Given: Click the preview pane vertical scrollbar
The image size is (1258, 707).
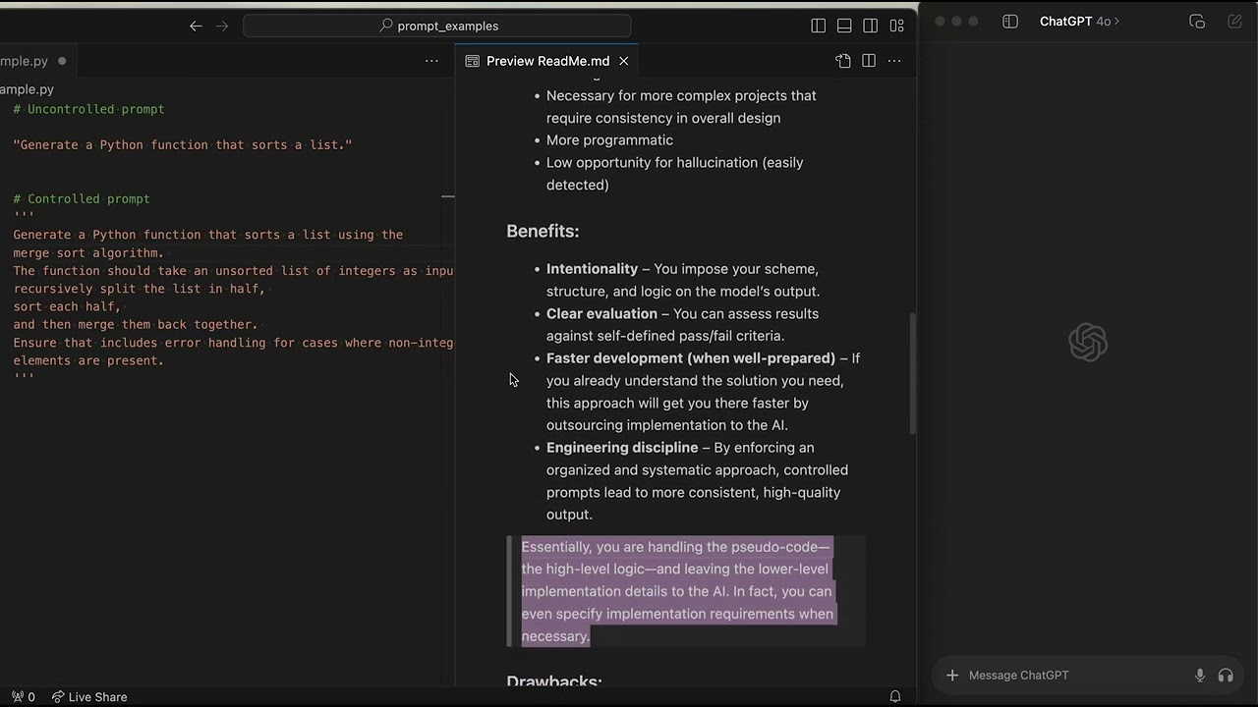Looking at the screenshot, I should [913, 373].
